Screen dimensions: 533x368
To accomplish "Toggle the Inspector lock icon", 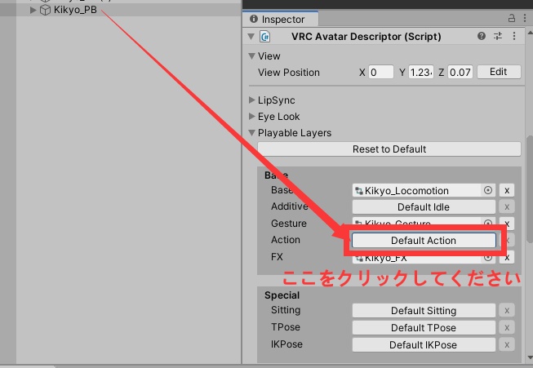I will click(x=511, y=18).
